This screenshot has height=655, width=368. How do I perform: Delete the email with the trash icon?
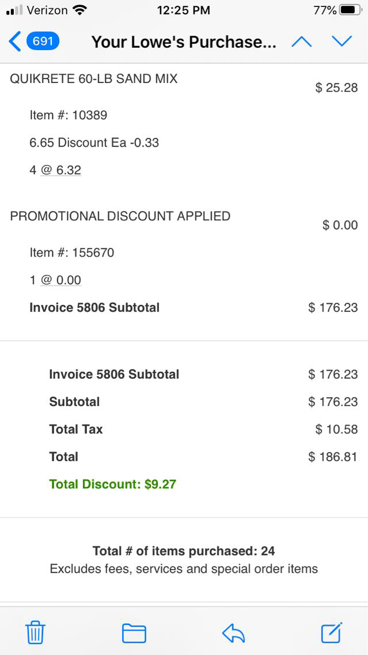pos(36,633)
